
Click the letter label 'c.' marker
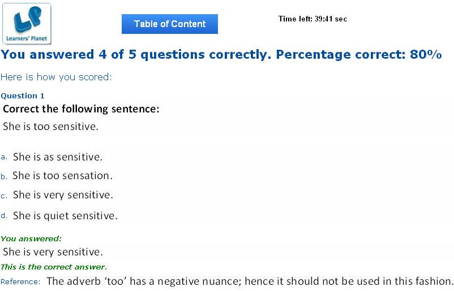(4, 196)
